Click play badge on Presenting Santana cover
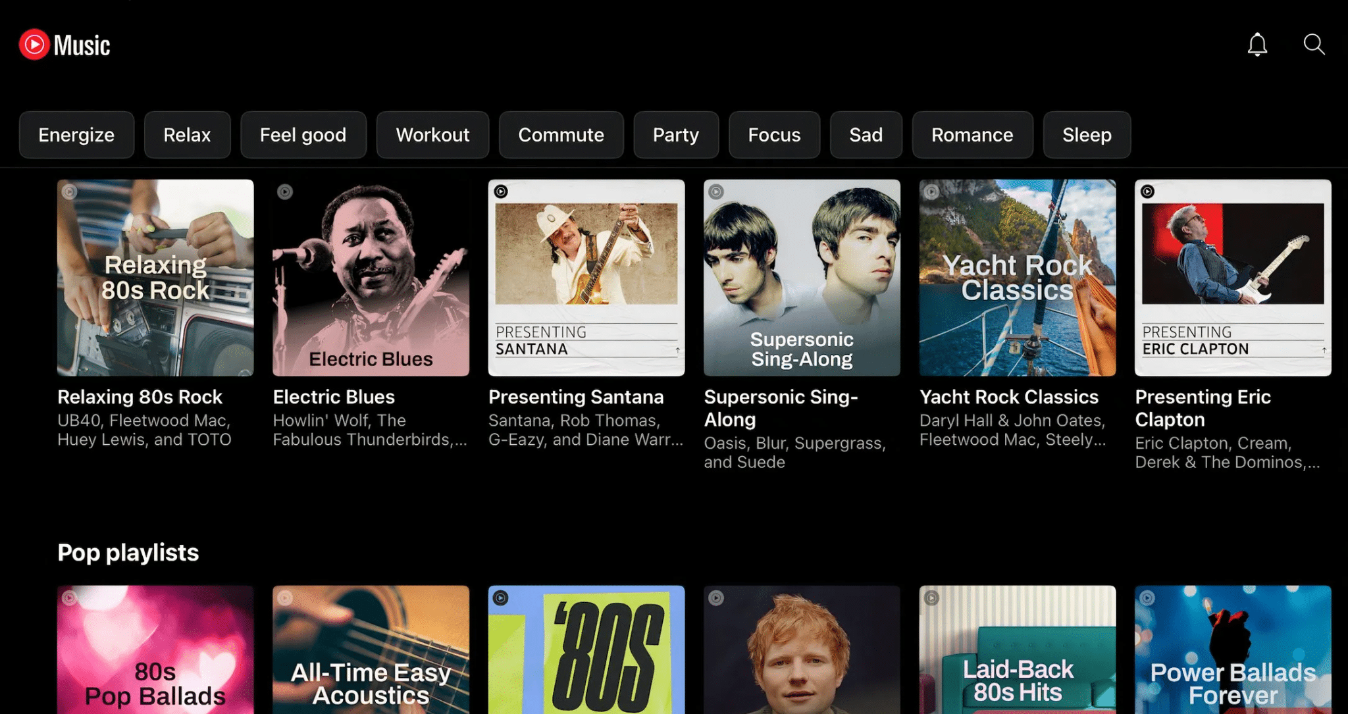 pos(501,191)
